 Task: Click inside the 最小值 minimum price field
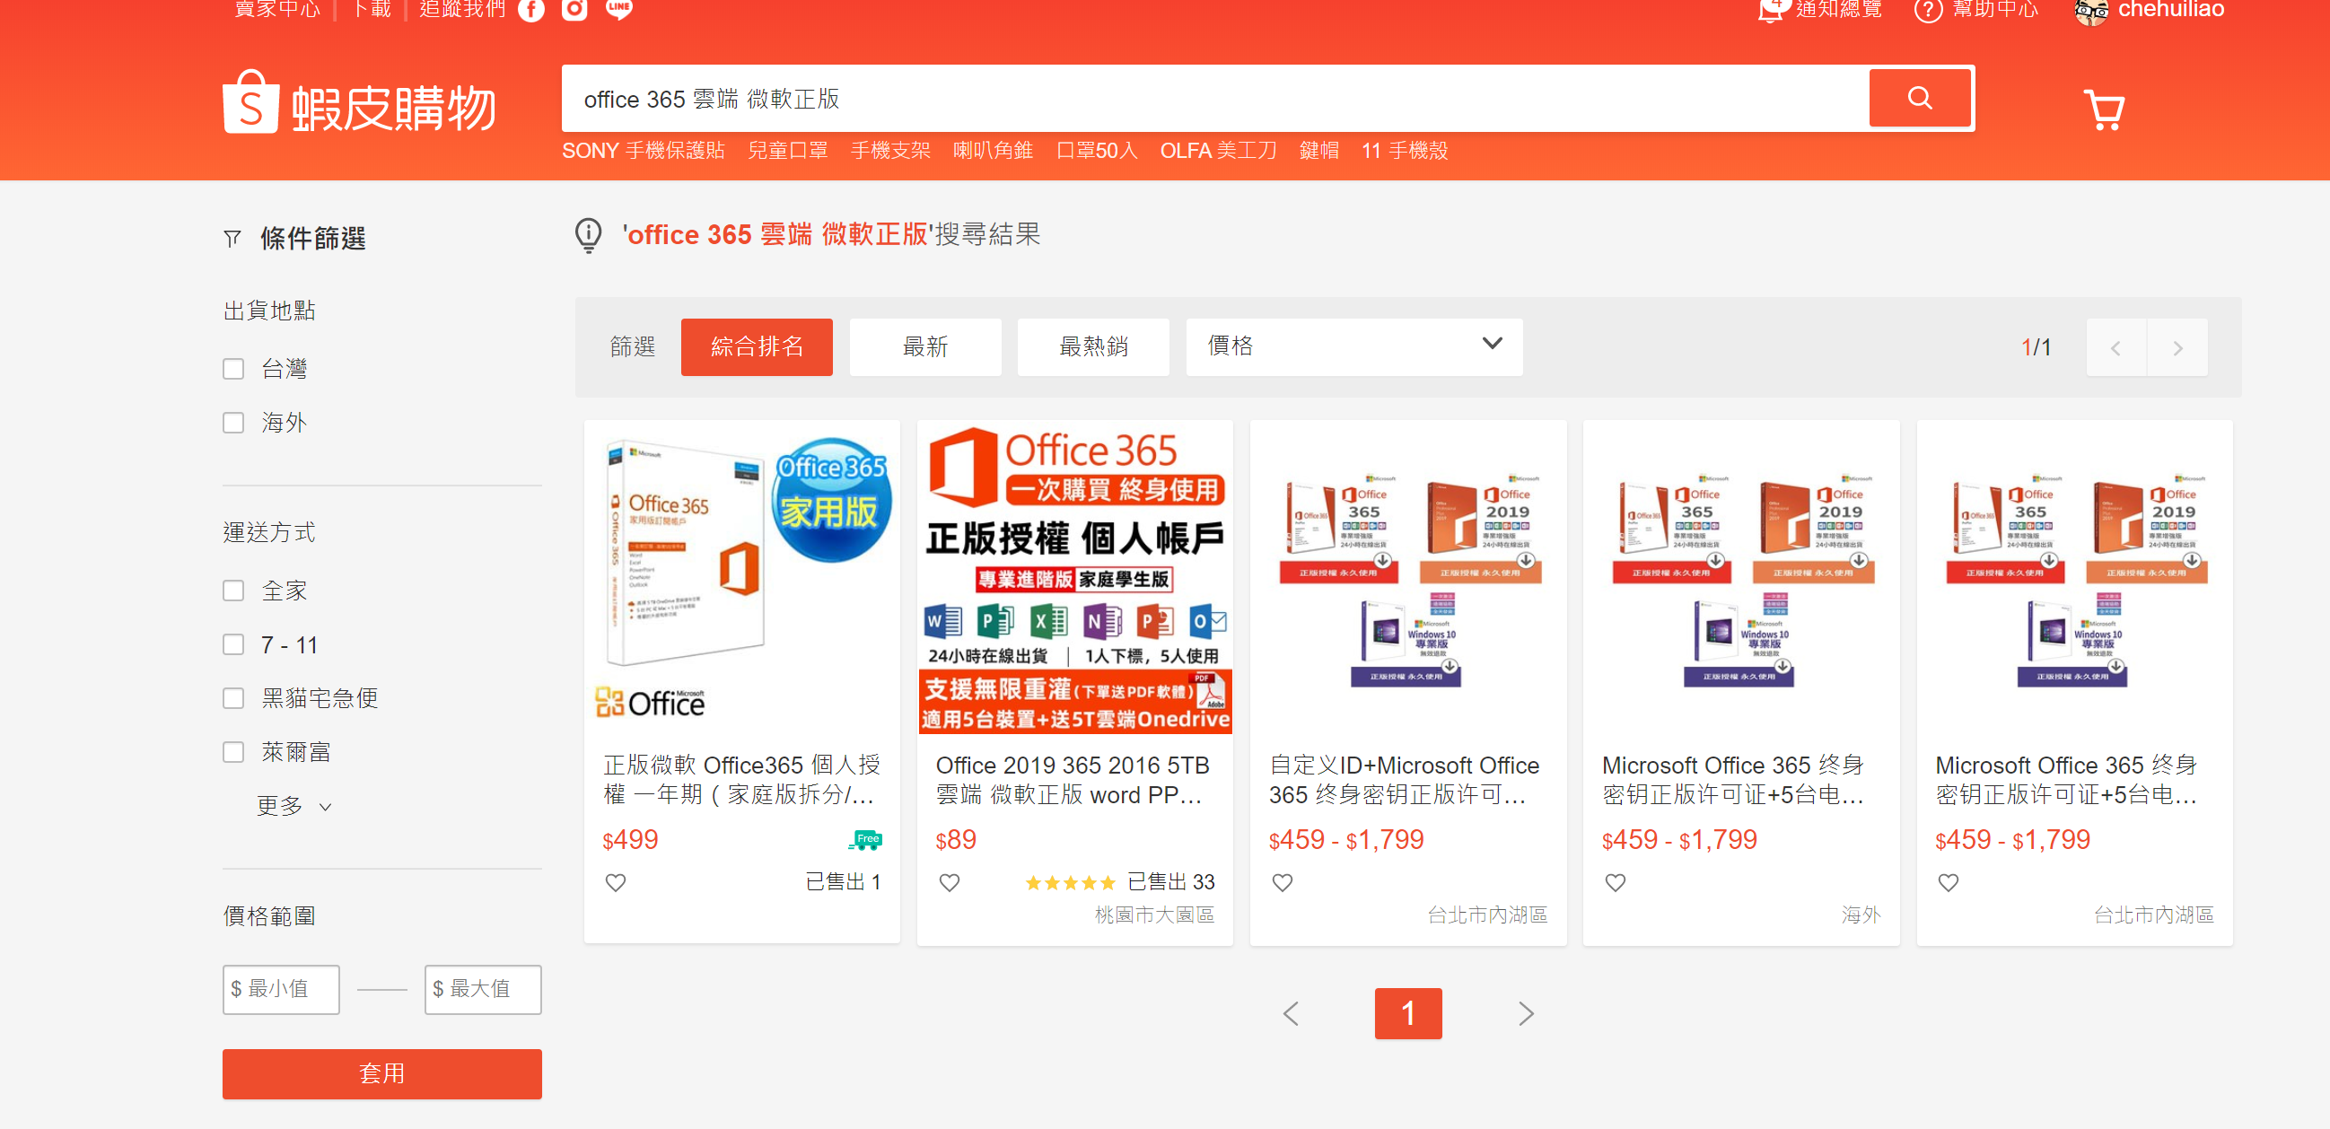pos(280,989)
